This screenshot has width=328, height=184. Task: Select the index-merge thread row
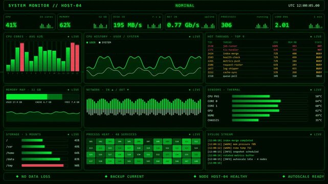click(x=265, y=54)
